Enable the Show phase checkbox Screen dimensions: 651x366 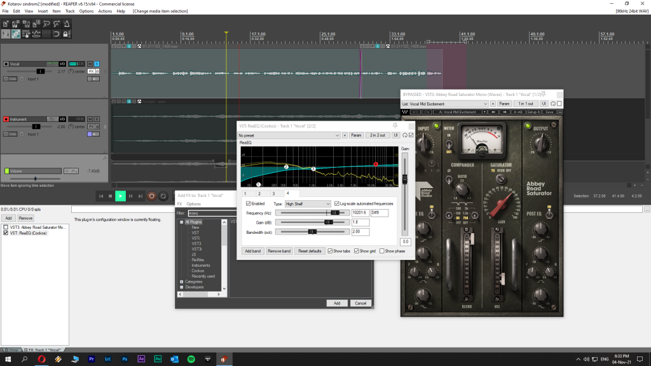(381, 251)
